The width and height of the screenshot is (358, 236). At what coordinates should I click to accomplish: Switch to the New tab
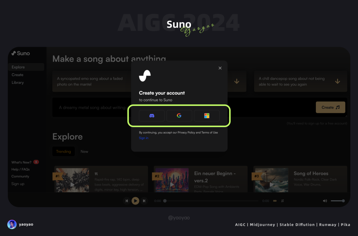84,151
